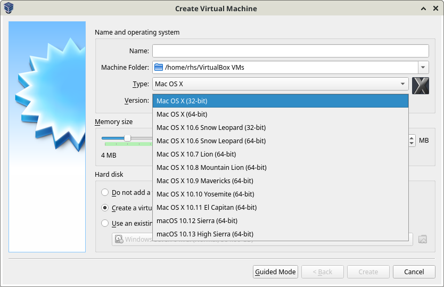Pick Mac OS X 10.6 Snow Leopard (64-bit)
444x287 pixels.
(x=281, y=141)
